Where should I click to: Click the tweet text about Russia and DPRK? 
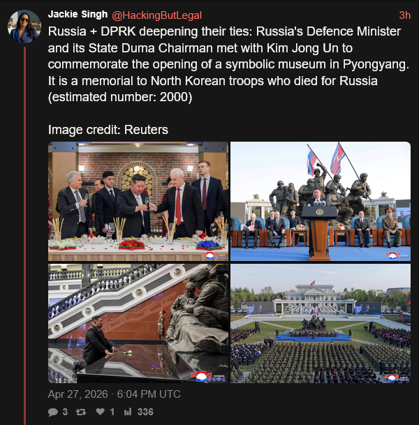[x=228, y=64]
